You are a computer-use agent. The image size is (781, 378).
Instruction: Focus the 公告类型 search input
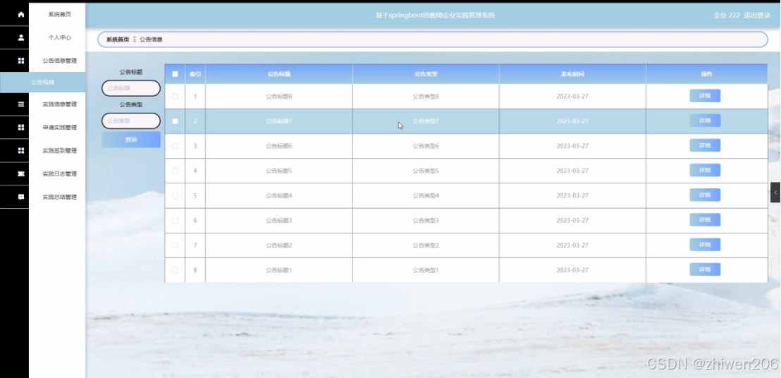pyautogui.click(x=131, y=121)
